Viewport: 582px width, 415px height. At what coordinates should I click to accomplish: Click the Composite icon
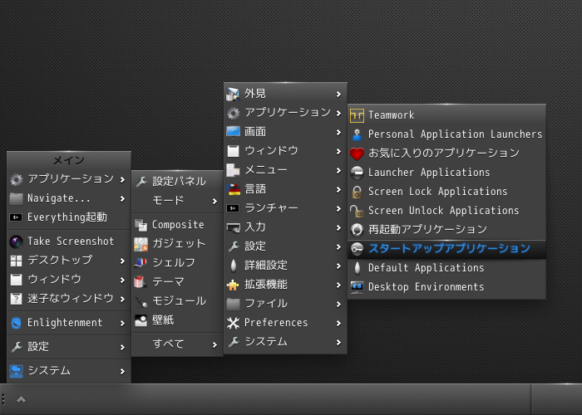pos(141,225)
